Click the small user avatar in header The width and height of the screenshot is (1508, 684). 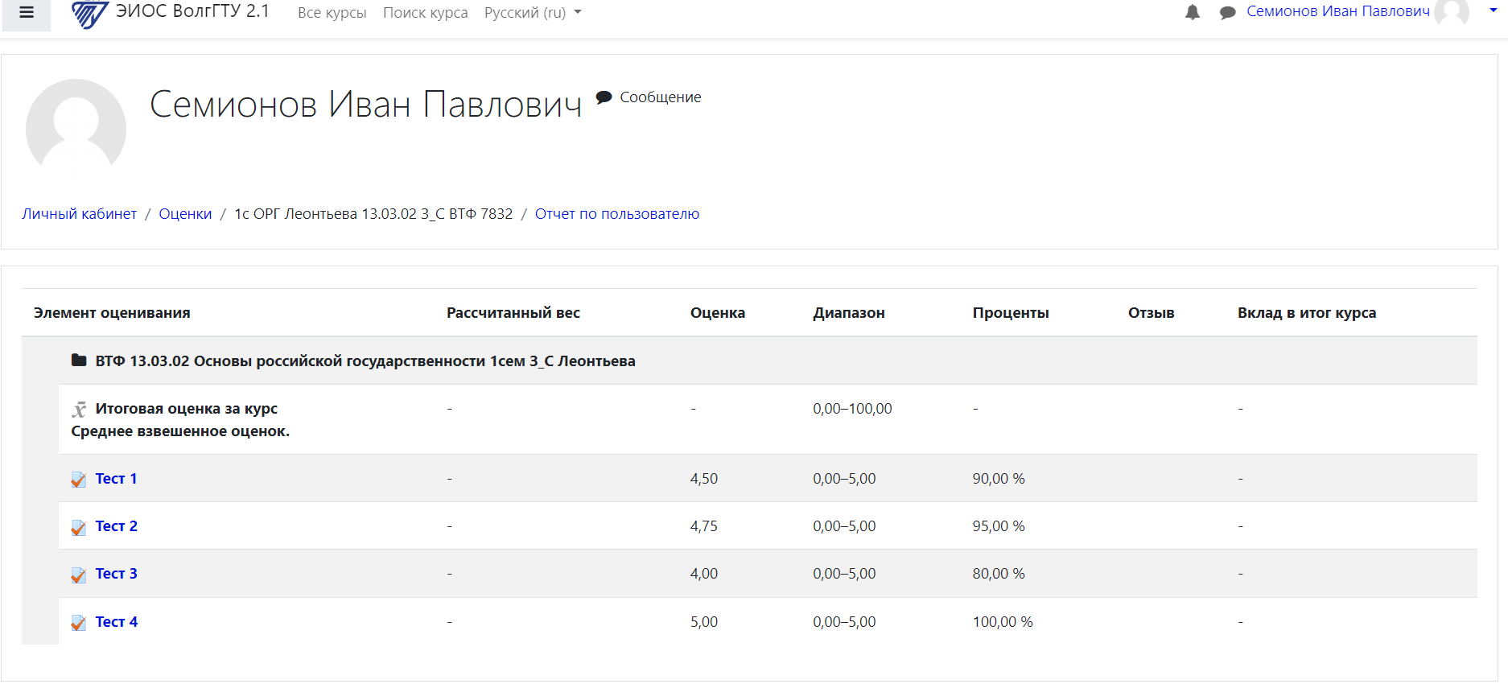[x=1452, y=12]
